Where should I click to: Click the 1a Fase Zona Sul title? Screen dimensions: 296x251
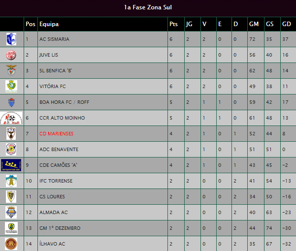coord(148,7)
